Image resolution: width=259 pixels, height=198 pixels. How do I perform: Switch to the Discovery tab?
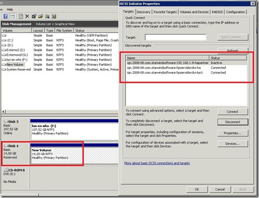pos(144,12)
